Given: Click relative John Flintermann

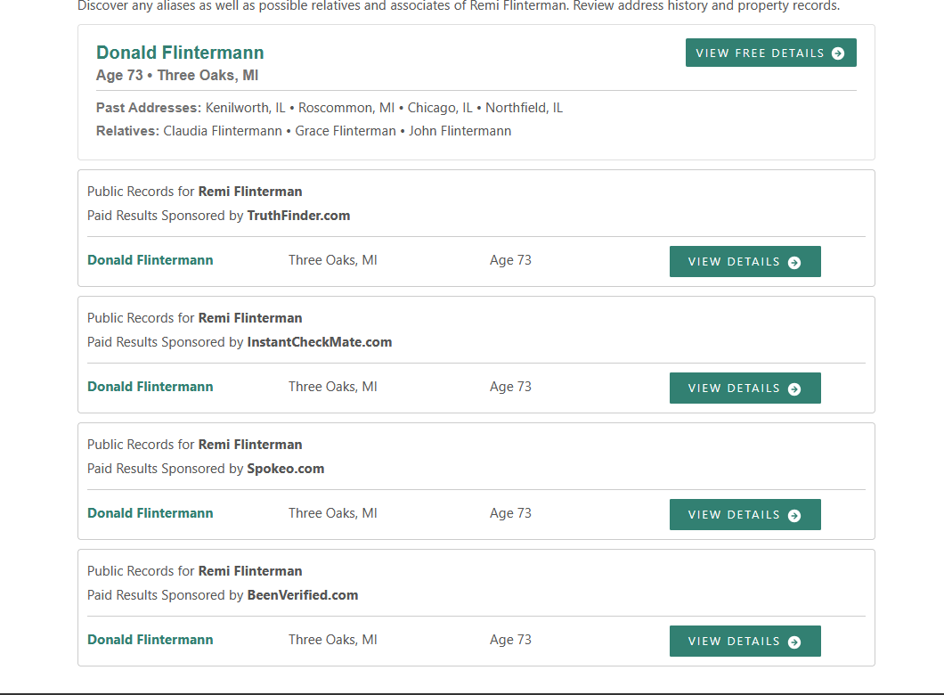Looking at the screenshot, I should point(460,131).
